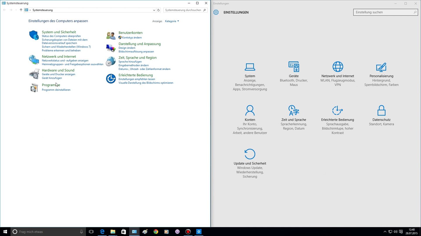Click the Einstellung suchen search box
The width and height of the screenshot is (421, 236).
(386, 12)
